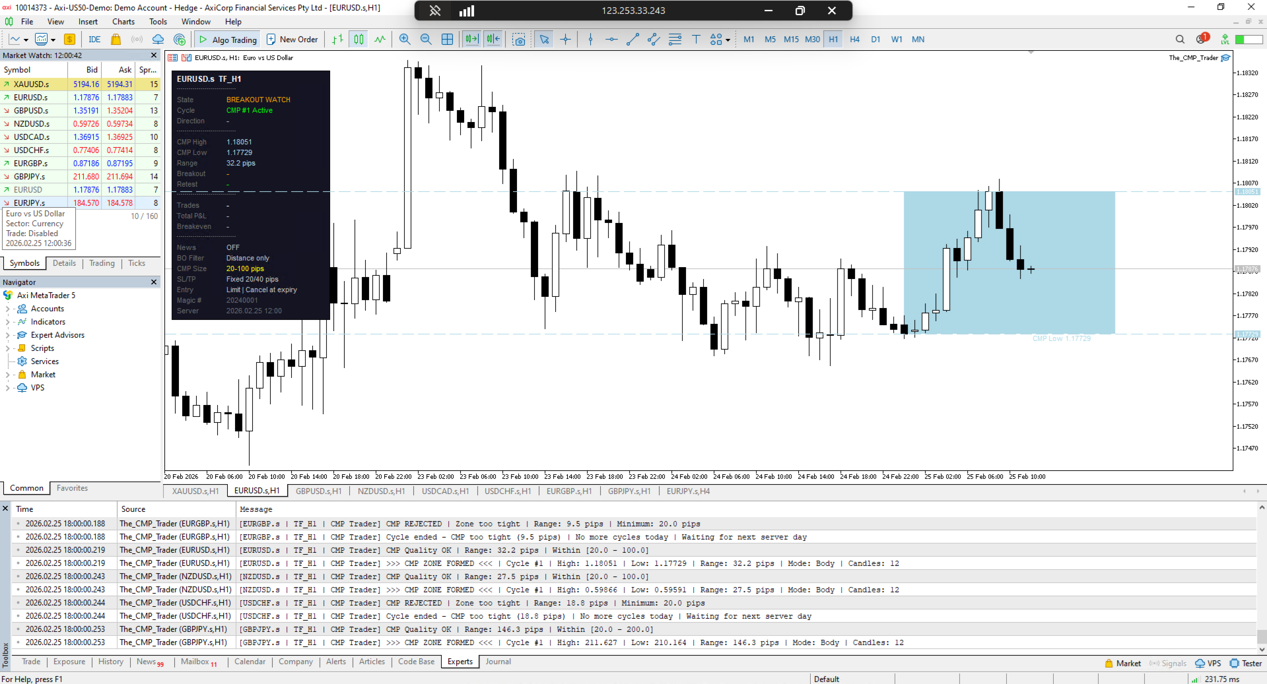Viewport: 1267px width, 684px height.
Task: Select the horizontal line drawing tool
Action: pyautogui.click(x=611, y=40)
